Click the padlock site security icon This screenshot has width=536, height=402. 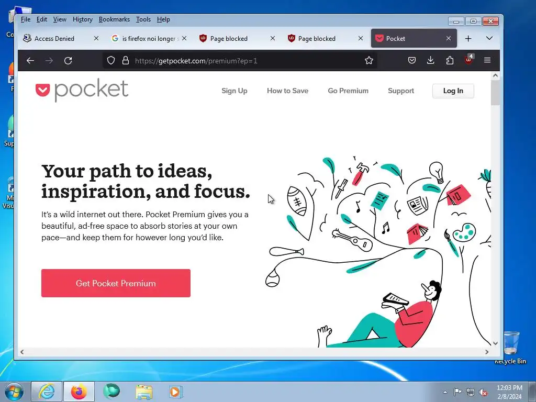click(126, 61)
